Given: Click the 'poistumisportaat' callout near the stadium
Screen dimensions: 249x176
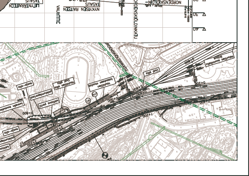Looking at the screenshot, I should point(41,94).
